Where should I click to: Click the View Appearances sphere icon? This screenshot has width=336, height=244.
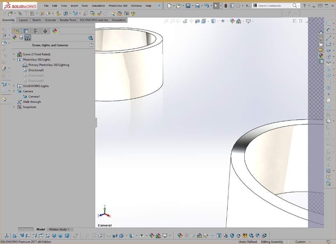(x=15, y=38)
